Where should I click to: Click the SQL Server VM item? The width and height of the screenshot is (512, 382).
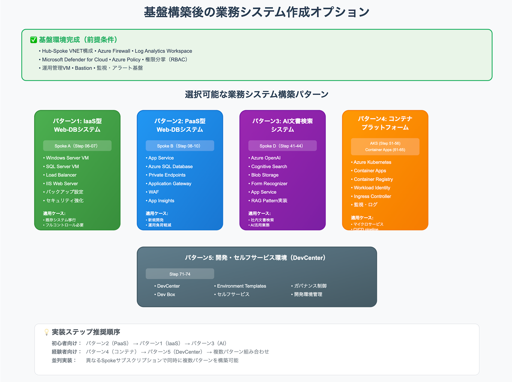tap(61, 166)
